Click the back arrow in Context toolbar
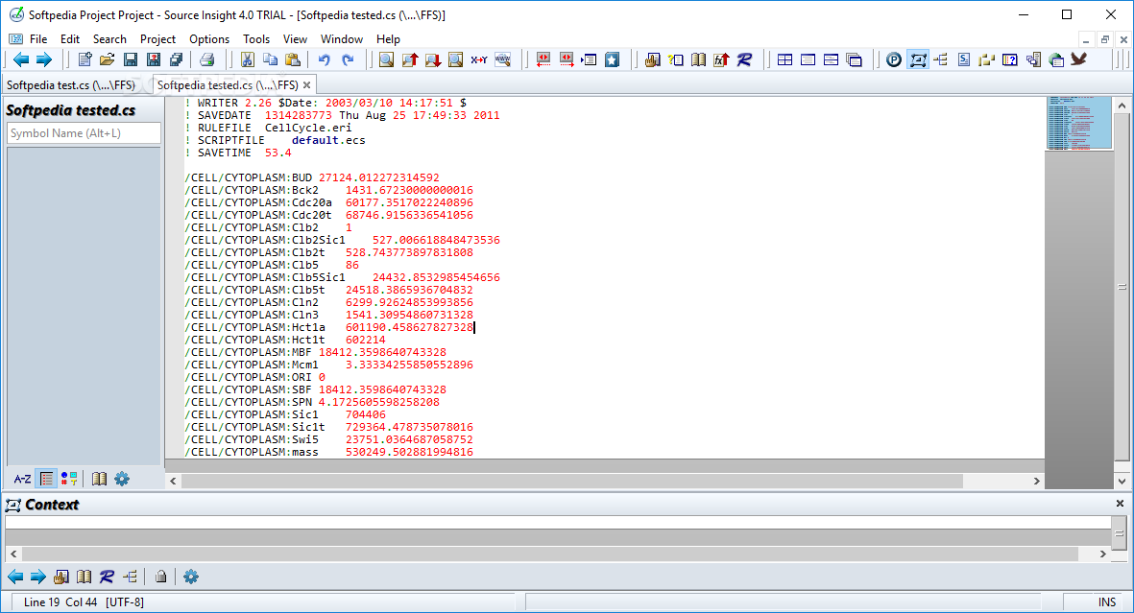The height and width of the screenshot is (613, 1134). click(x=15, y=577)
